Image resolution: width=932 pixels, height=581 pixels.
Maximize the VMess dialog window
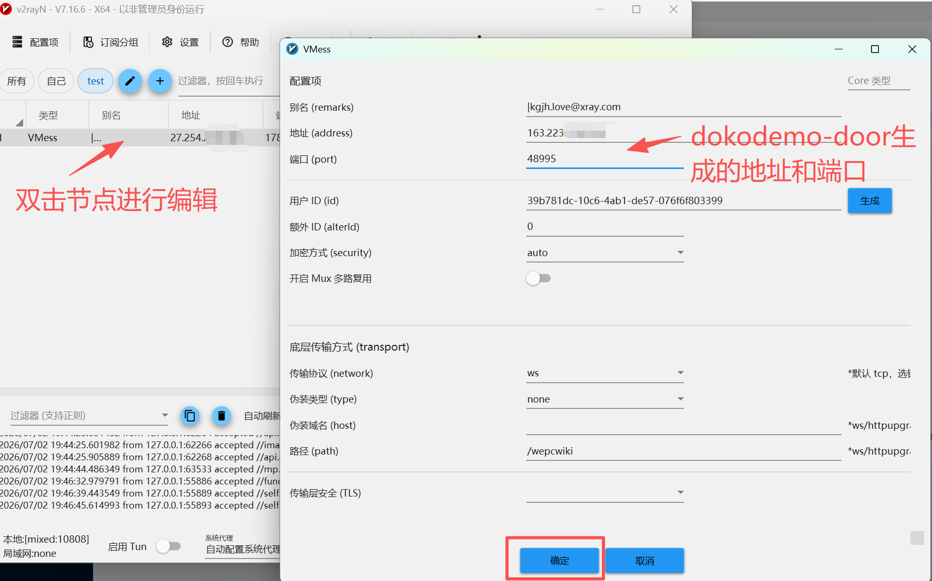[875, 49]
